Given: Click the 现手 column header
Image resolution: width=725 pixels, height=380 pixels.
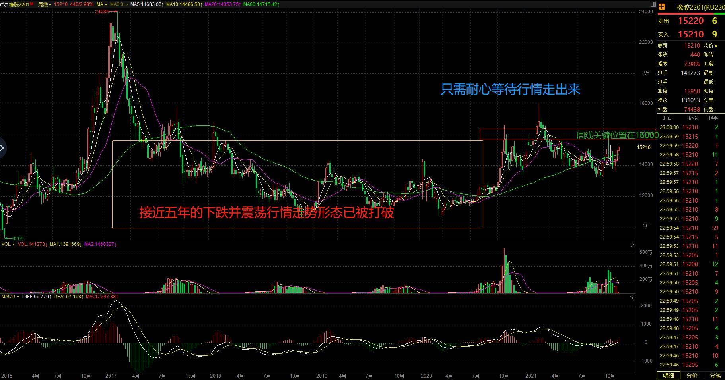Looking at the screenshot, I should point(713,118).
